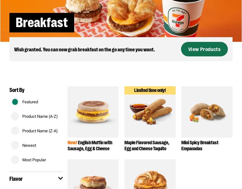Image resolution: width=242 pixels, height=189 pixels.
Task: Open the Maple Sausage Taquito image
Action: pyautogui.click(x=150, y=116)
